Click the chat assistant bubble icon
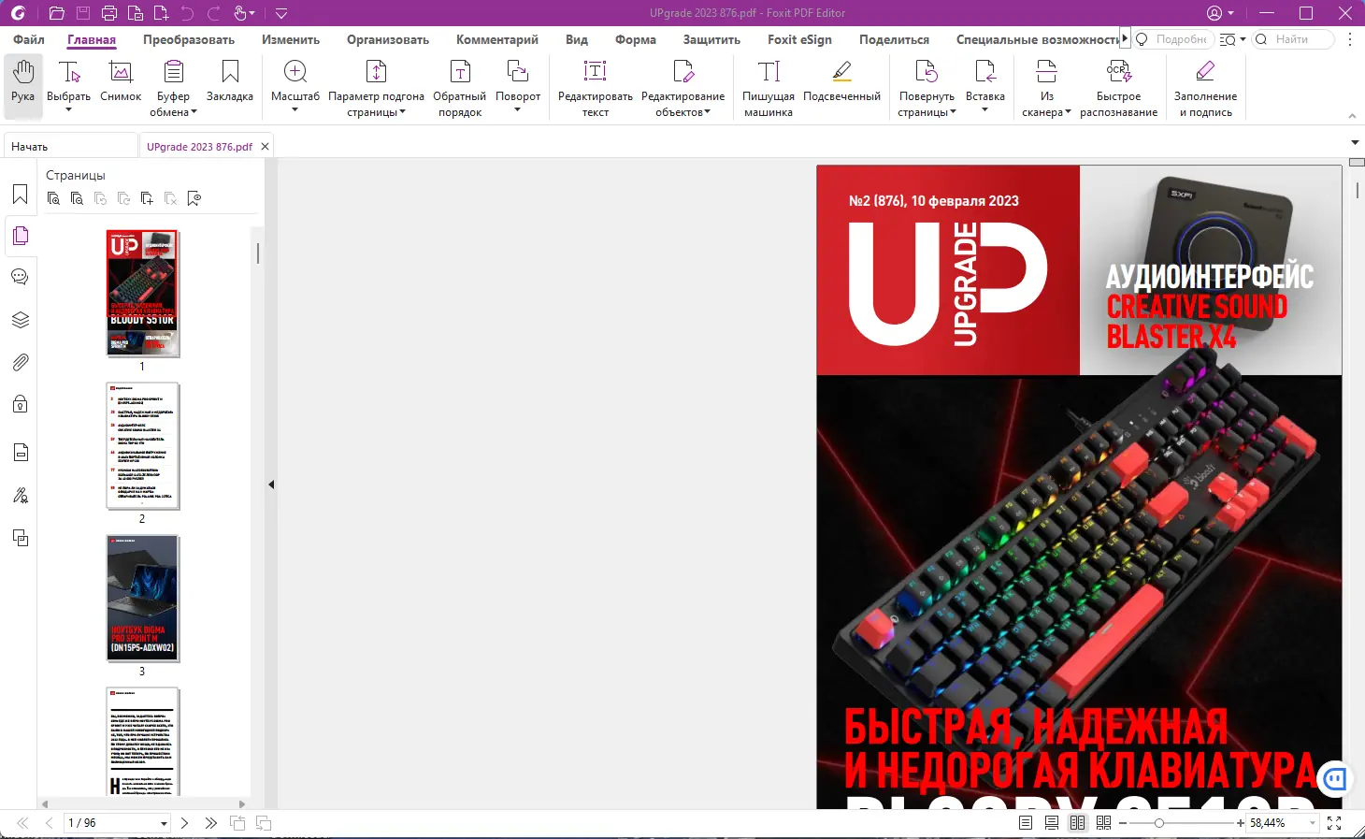Image resolution: width=1365 pixels, height=839 pixels. [1335, 778]
